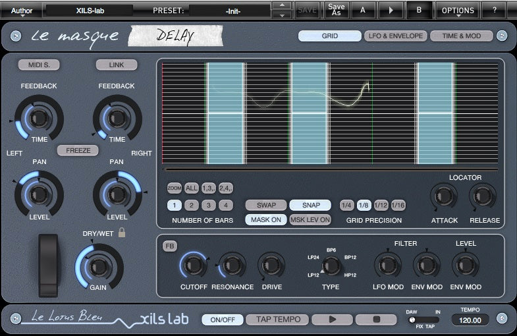Switch to the LFO & ENVELOPE tab

coord(395,36)
